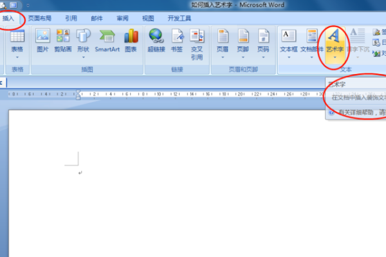Insert a chart with 图表 icon

pyautogui.click(x=131, y=36)
